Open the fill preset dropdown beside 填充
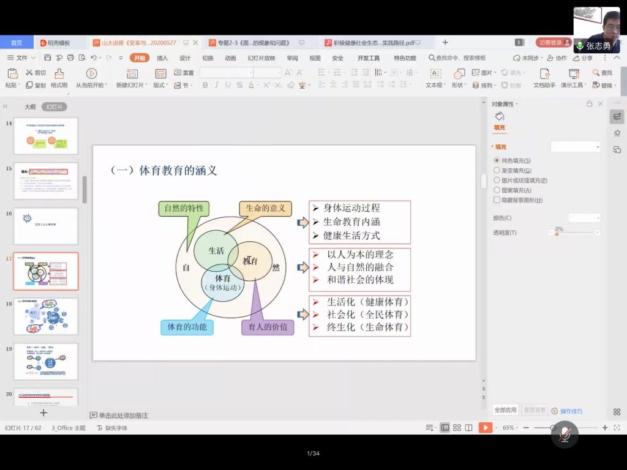 coord(576,147)
